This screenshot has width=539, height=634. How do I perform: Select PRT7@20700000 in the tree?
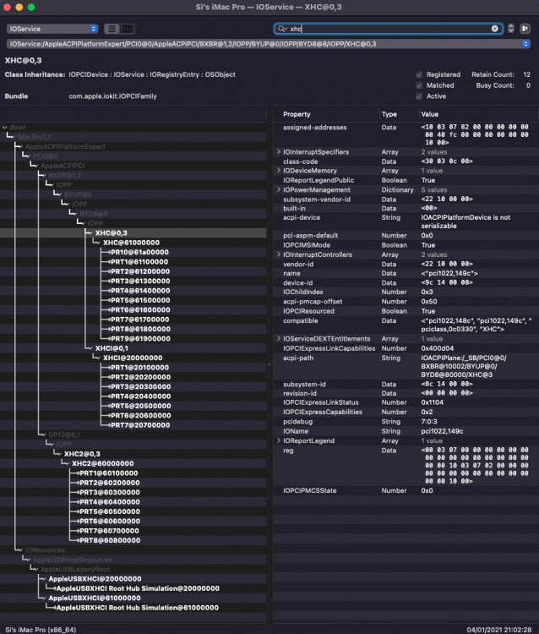[x=140, y=425]
